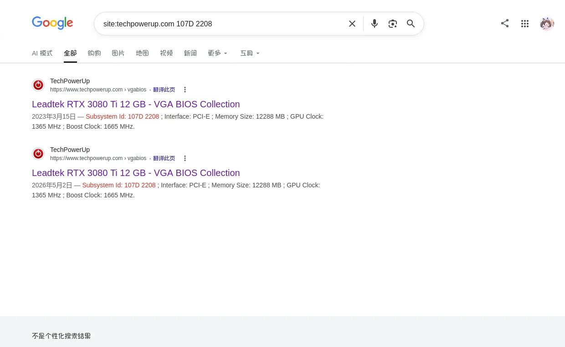
Task: Click second result's techpowerup.com URL
Action: pyautogui.click(x=98, y=158)
